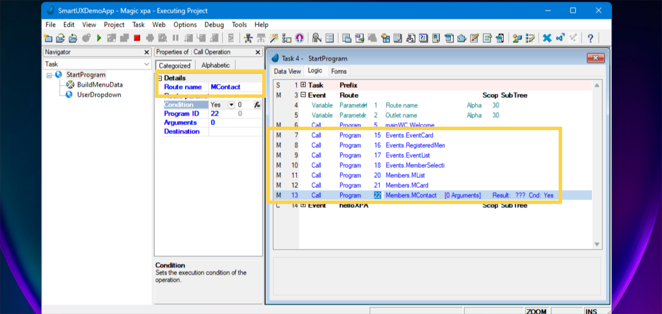Open the Task selector dropdown in Navigator
The width and height of the screenshot is (662, 314).
click(147, 64)
